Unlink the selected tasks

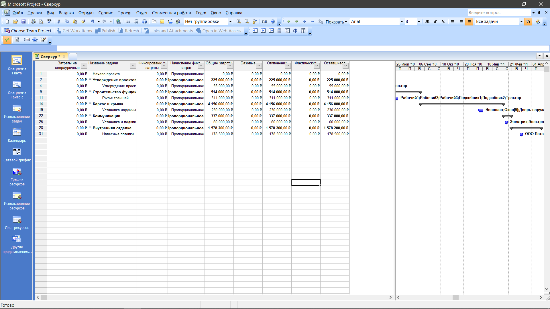click(136, 21)
